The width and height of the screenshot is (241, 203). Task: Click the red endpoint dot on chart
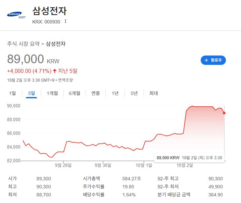(224, 113)
